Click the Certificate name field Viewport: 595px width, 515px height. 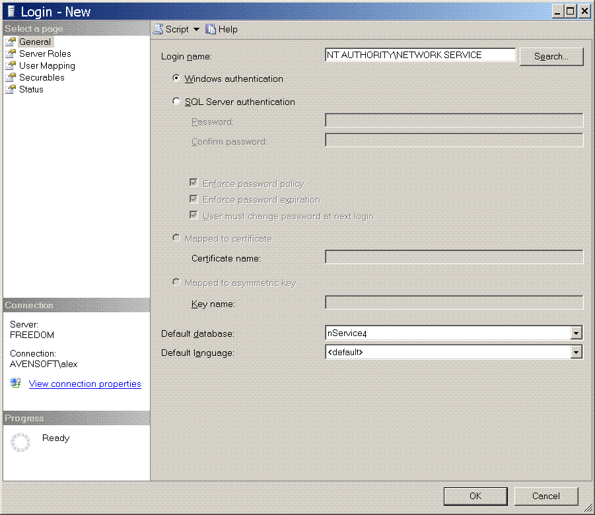(454, 257)
